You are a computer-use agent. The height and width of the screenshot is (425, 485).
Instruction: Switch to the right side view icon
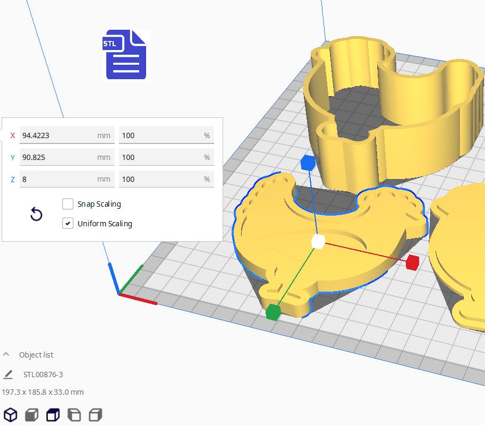96,414
